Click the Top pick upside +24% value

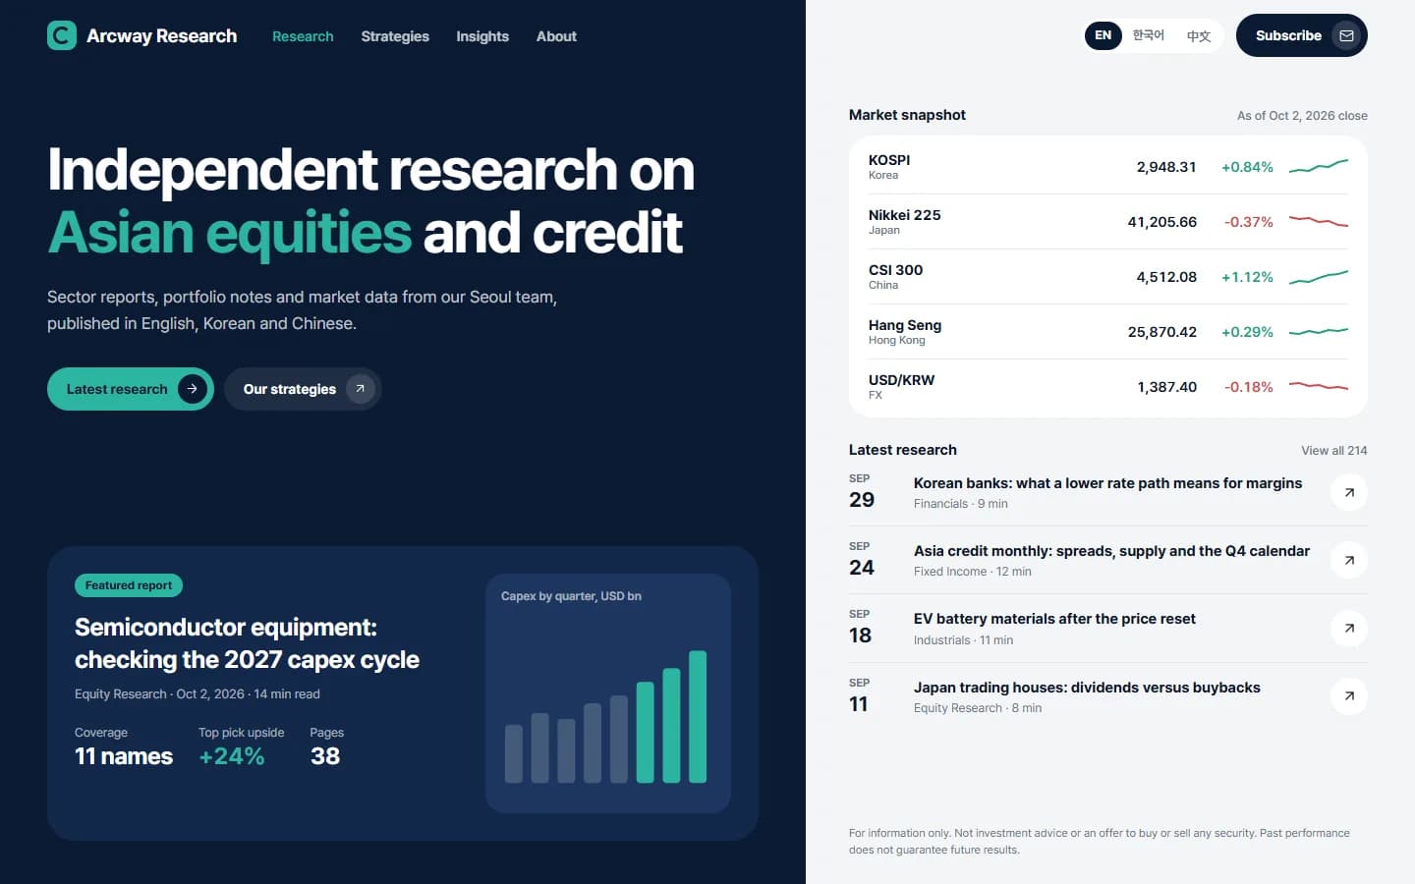coord(232,756)
